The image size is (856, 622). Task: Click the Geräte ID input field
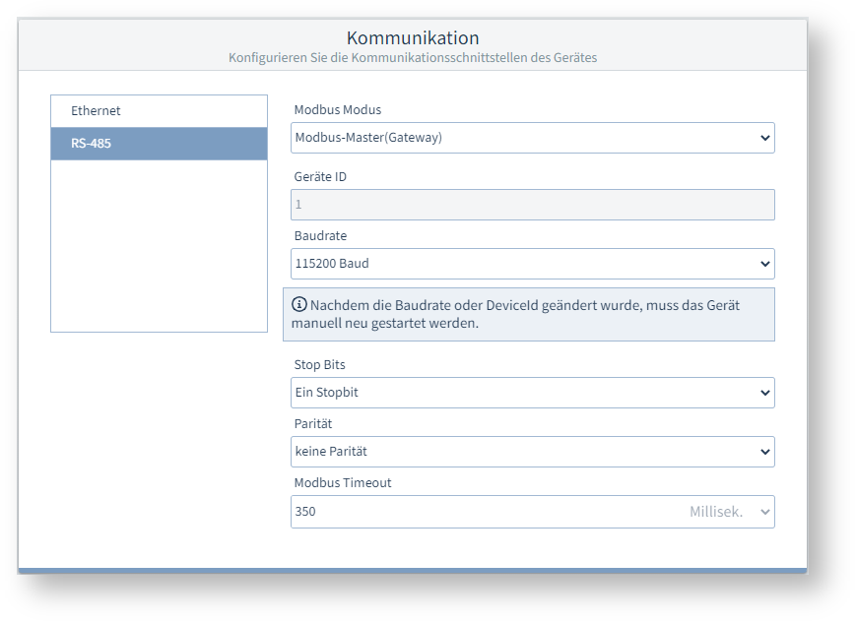(x=532, y=204)
